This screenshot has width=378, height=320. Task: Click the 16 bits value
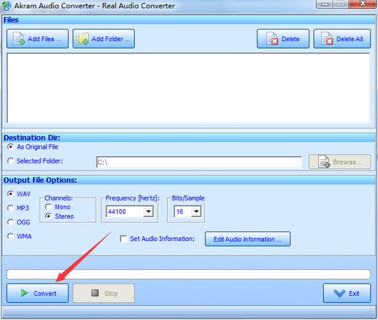(179, 212)
